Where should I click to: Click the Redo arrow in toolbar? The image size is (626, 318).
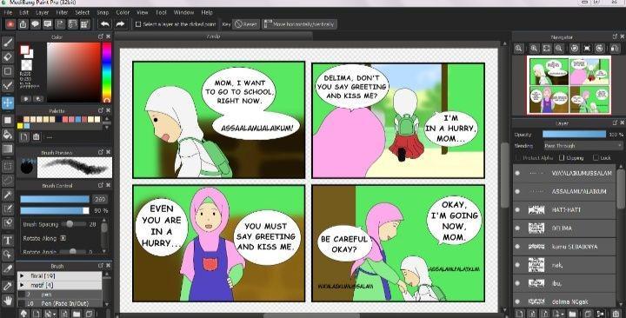tap(120, 24)
